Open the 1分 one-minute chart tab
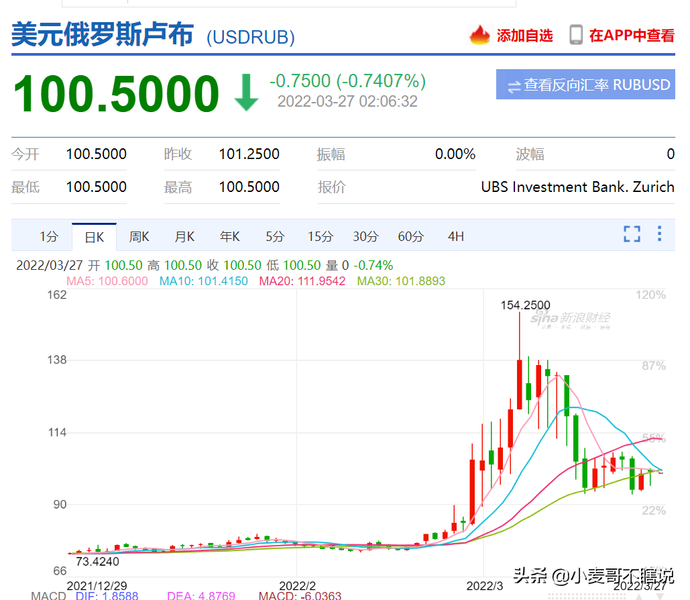 click(x=49, y=236)
